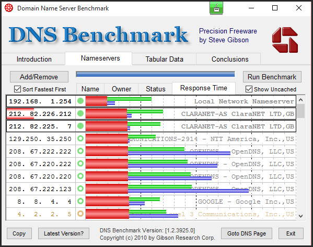Screen dimensions: 313x247
Task: Close the DNS Benchmark window
Action: tap(299, 8)
